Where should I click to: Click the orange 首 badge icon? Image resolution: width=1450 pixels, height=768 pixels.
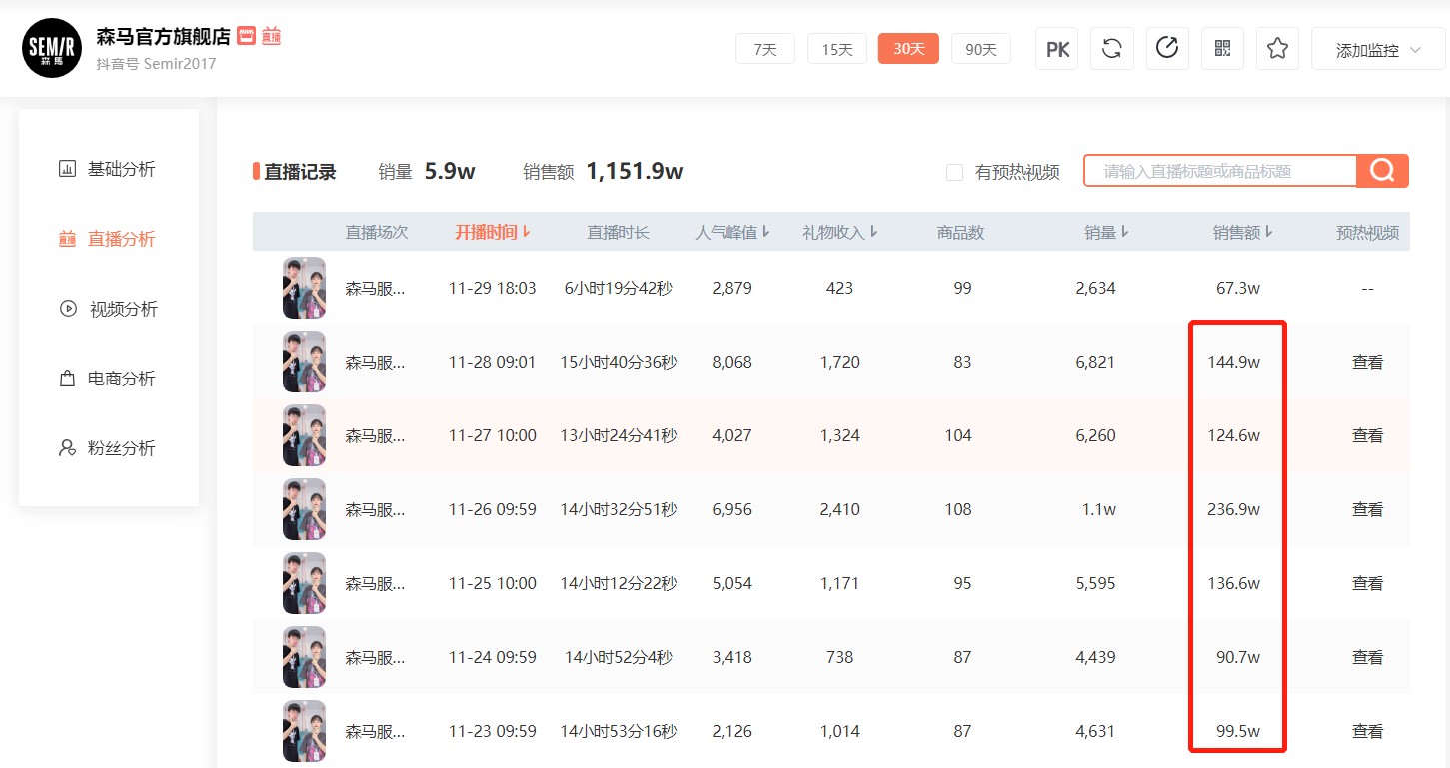coord(271,37)
